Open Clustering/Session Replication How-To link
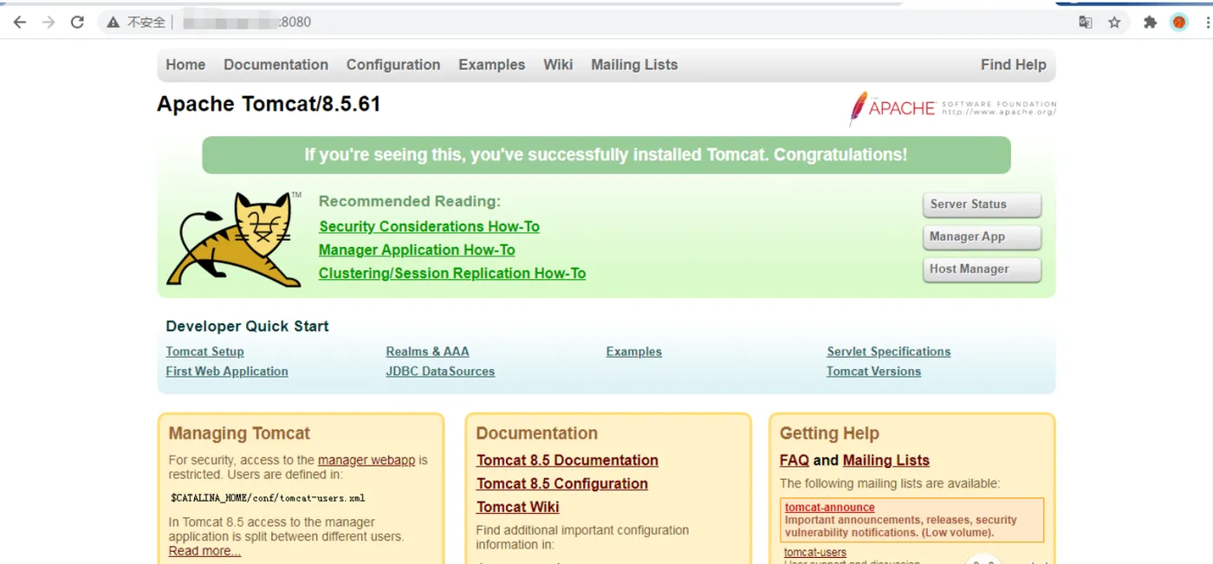This screenshot has width=1213, height=564. (x=452, y=274)
